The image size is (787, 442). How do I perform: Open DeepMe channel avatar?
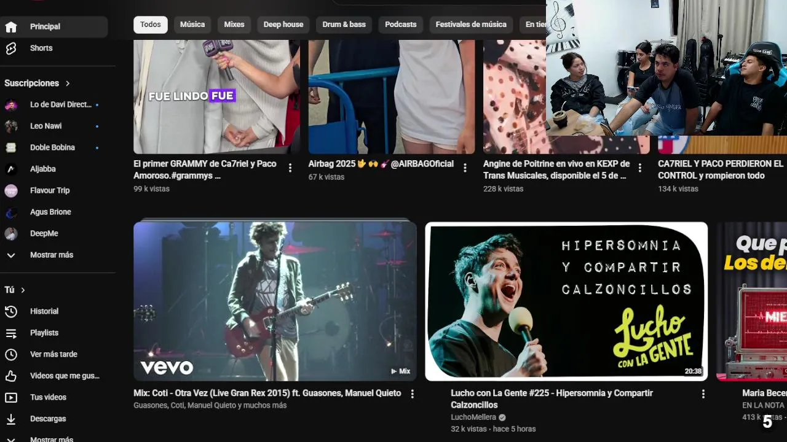11,234
